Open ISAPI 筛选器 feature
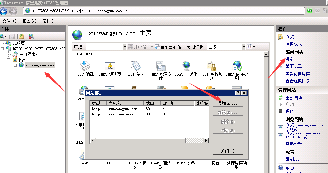 point(161,165)
